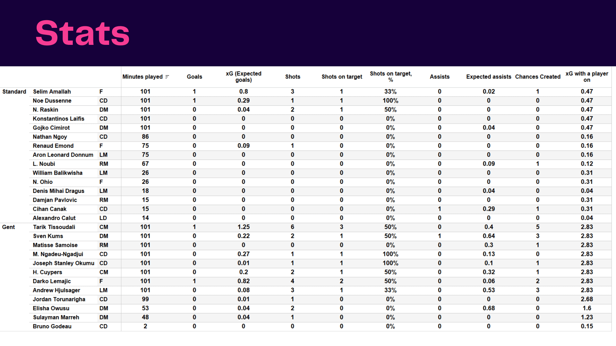The image size is (616, 346).
Task: Click Jordan Torunarigha's xG with player on 2.68
Action: coord(587,299)
